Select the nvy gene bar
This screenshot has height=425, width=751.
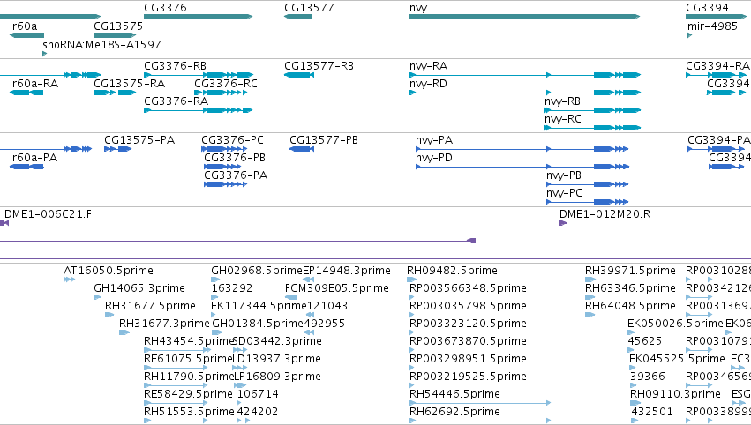(x=524, y=17)
